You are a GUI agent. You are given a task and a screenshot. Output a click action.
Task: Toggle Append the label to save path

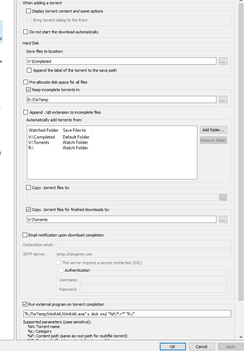(29, 70)
